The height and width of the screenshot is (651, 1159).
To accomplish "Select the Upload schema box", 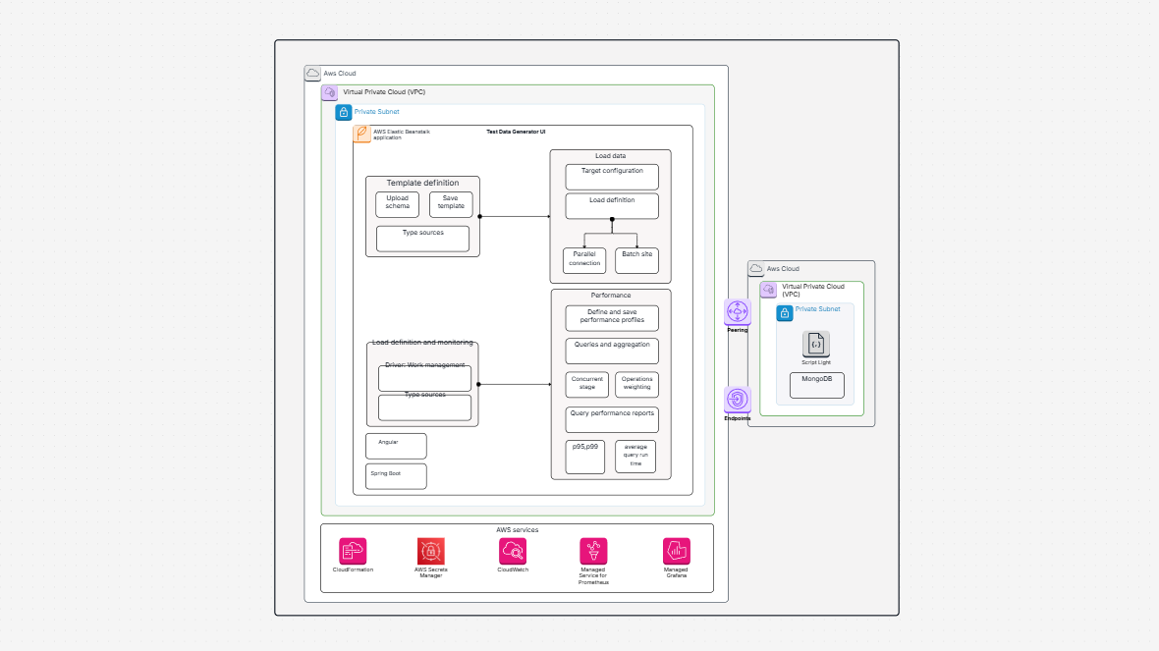I will (397, 204).
